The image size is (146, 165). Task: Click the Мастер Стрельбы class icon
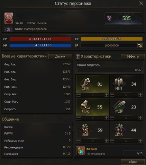tap(9, 29)
